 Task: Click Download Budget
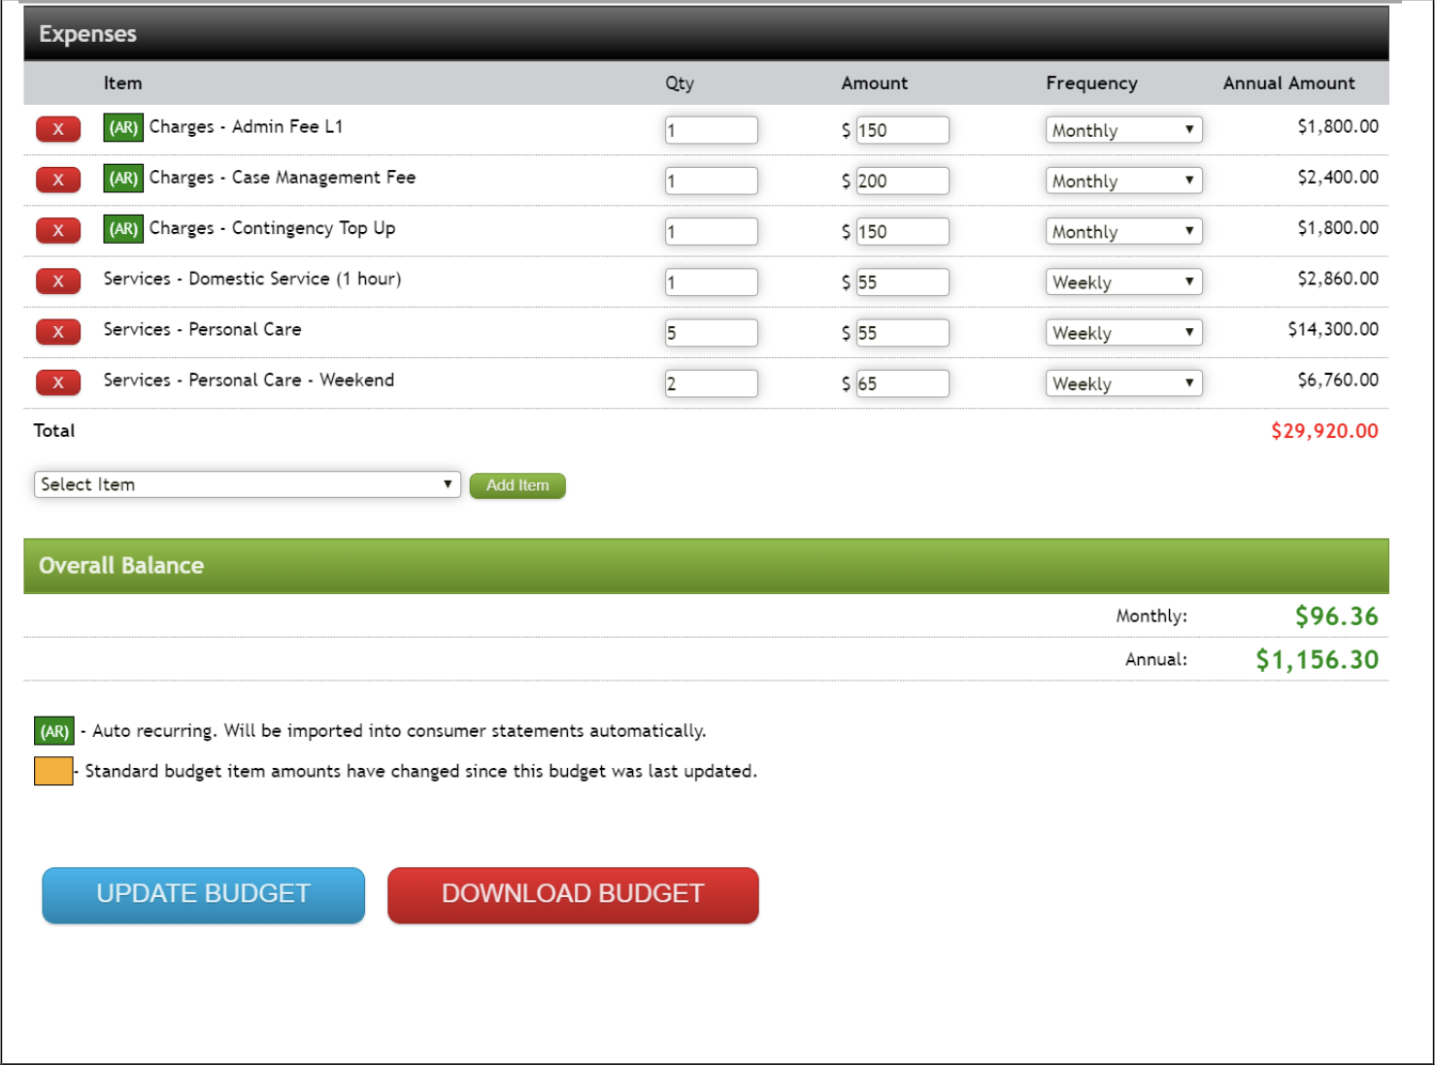click(x=572, y=893)
